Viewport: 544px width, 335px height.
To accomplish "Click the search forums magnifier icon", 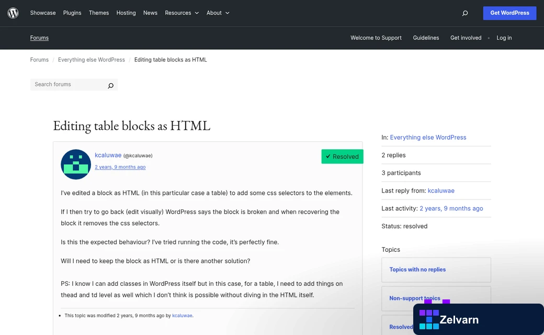I will (x=111, y=85).
